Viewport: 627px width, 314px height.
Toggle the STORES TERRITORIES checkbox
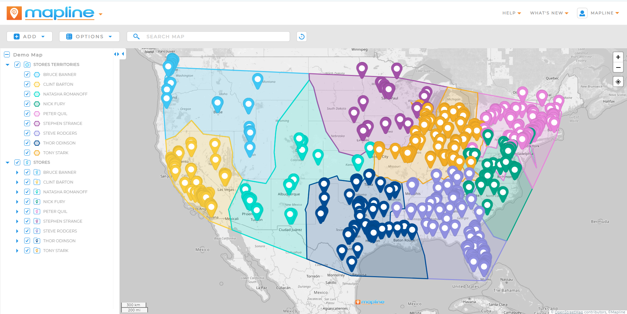tap(17, 65)
